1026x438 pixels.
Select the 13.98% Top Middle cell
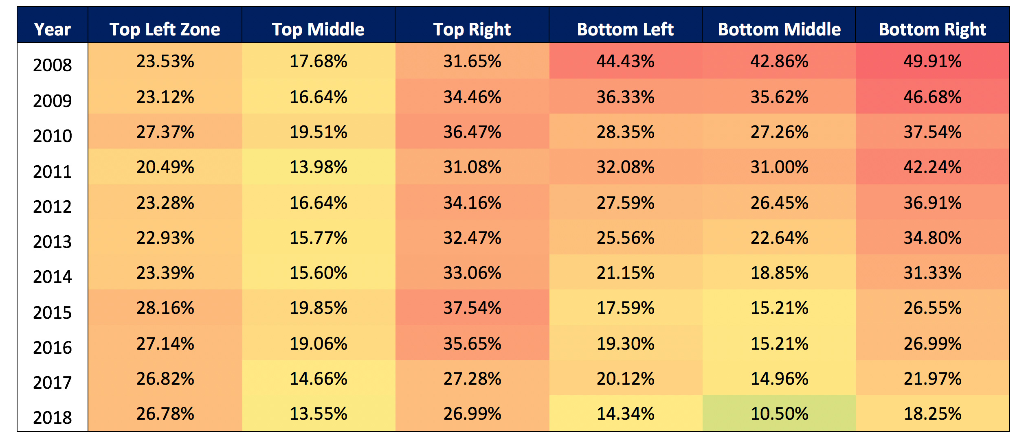coord(318,167)
